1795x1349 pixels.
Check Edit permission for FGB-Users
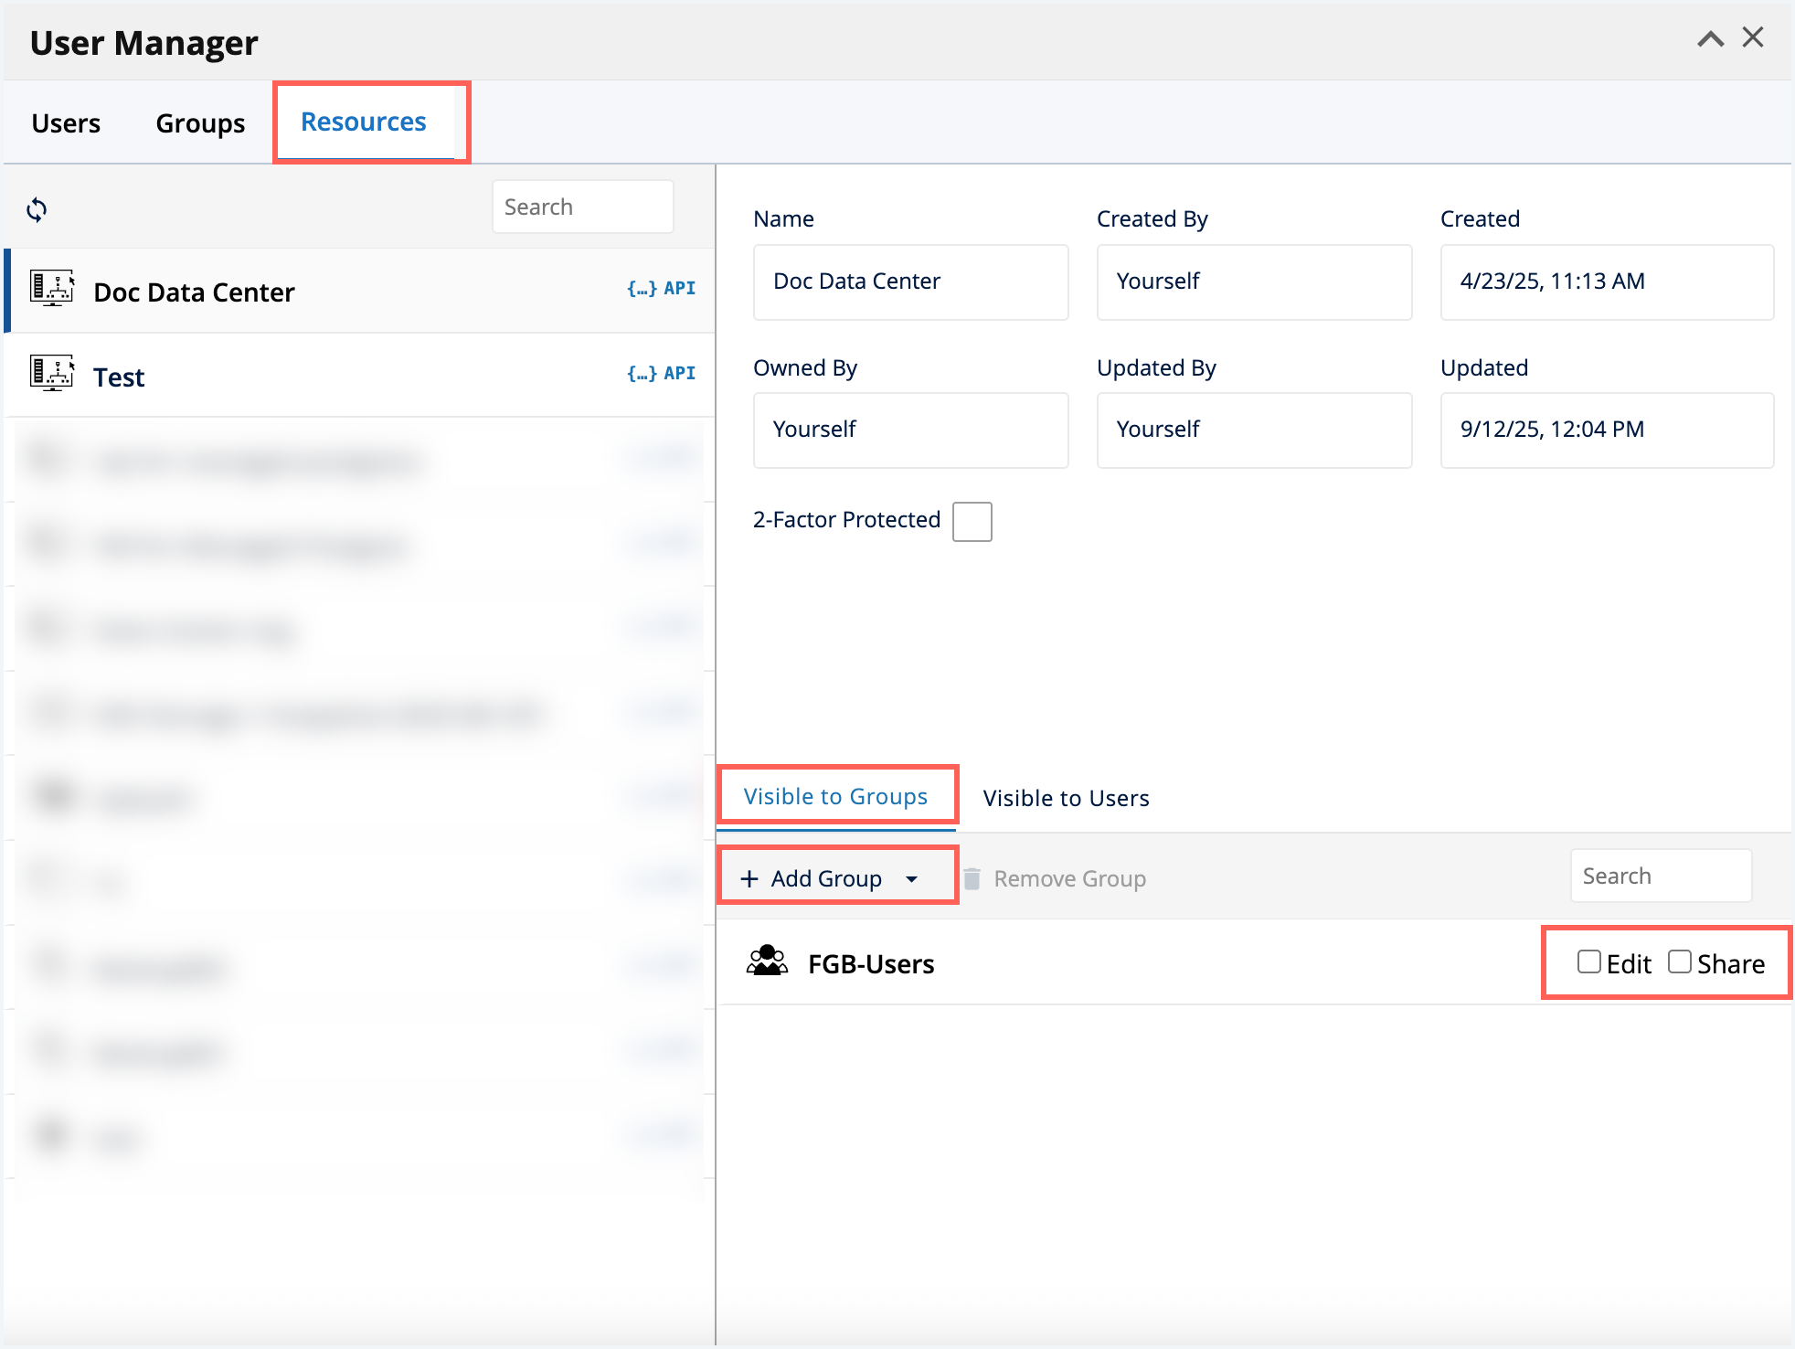click(1588, 961)
